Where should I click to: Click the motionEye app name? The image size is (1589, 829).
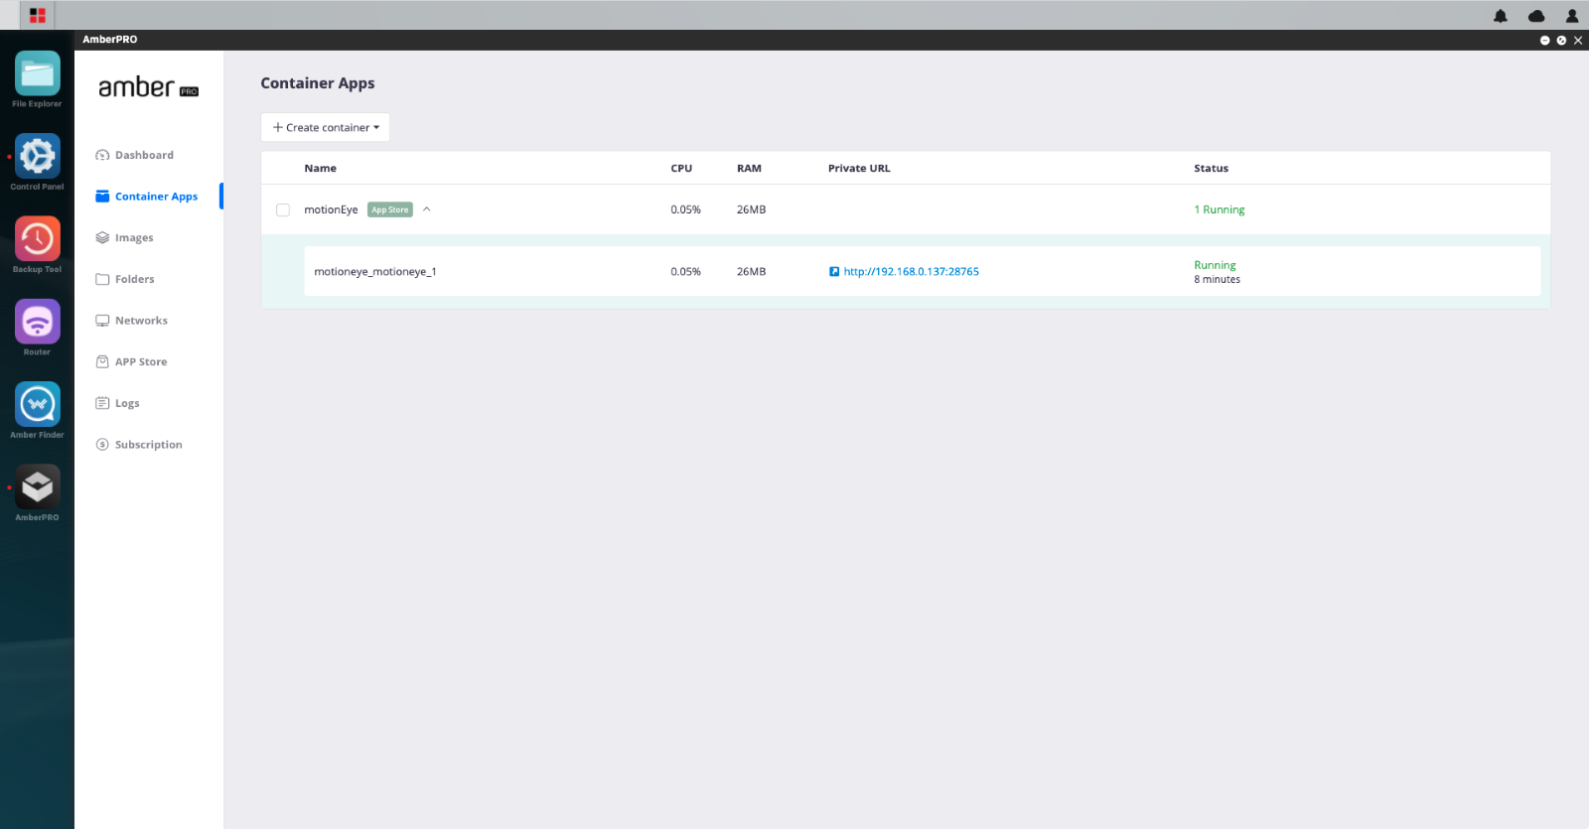click(x=331, y=210)
